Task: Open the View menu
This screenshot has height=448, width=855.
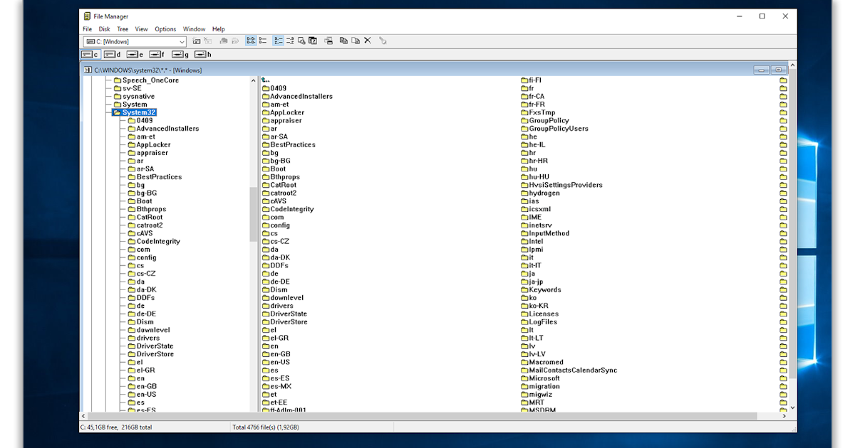Action: coord(142,29)
